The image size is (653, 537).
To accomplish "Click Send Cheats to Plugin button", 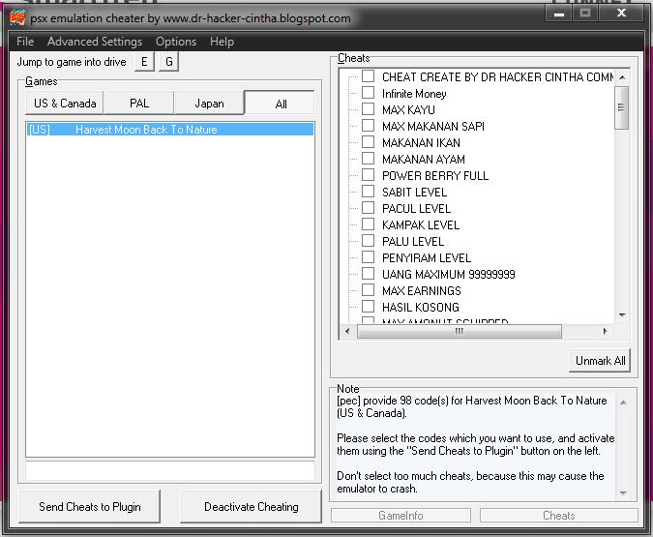I will pyautogui.click(x=90, y=507).
